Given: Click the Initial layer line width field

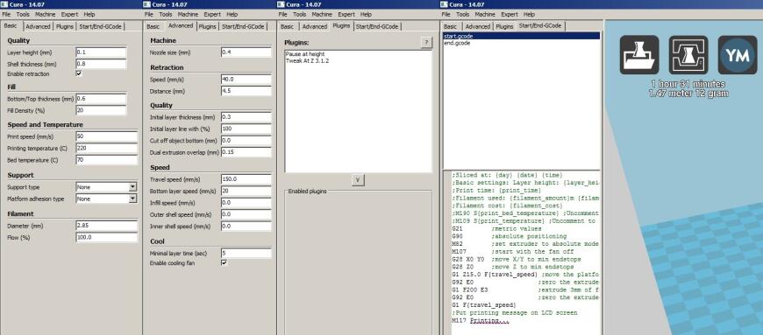Looking at the screenshot, I should tap(246, 129).
